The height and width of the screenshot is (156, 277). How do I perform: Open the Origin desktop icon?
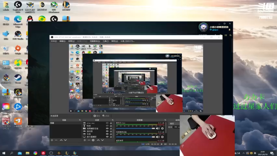tap(18, 50)
